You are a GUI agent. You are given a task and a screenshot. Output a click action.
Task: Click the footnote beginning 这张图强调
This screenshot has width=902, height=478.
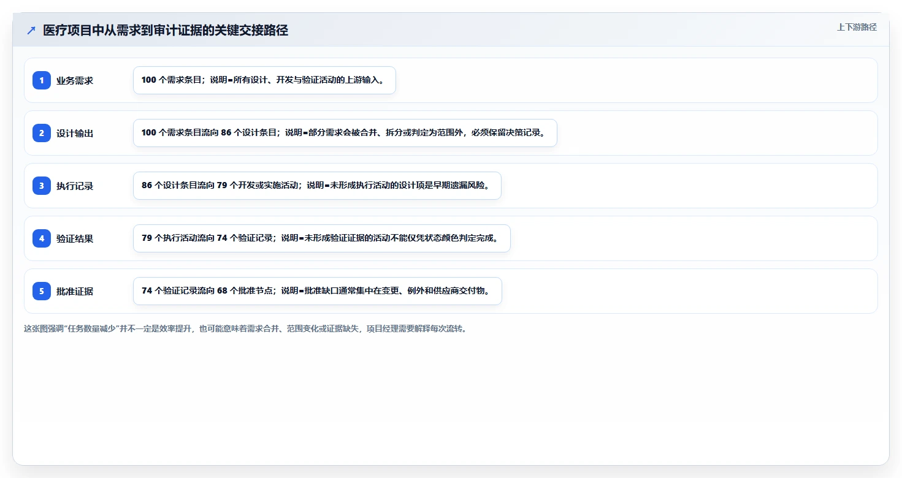pos(245,328)
